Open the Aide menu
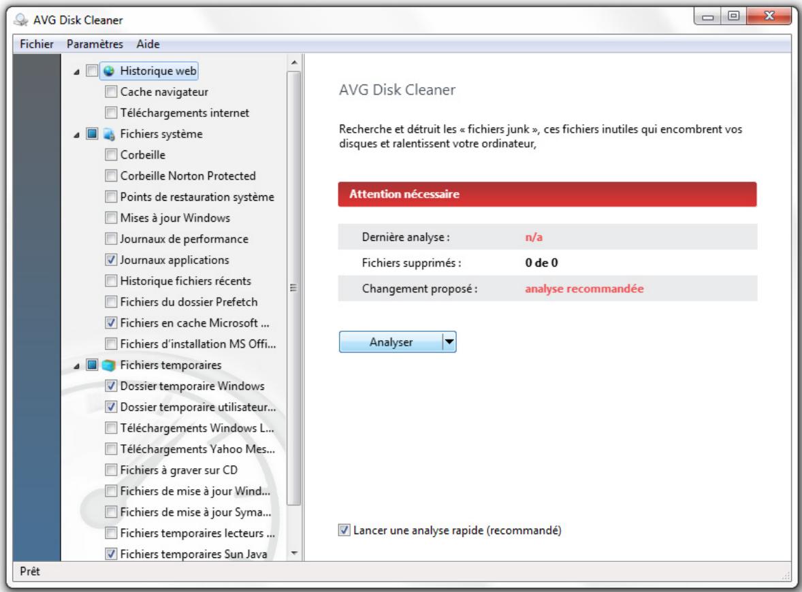The image size is (802, 592). pyautogui.click(x=148, y=44)
